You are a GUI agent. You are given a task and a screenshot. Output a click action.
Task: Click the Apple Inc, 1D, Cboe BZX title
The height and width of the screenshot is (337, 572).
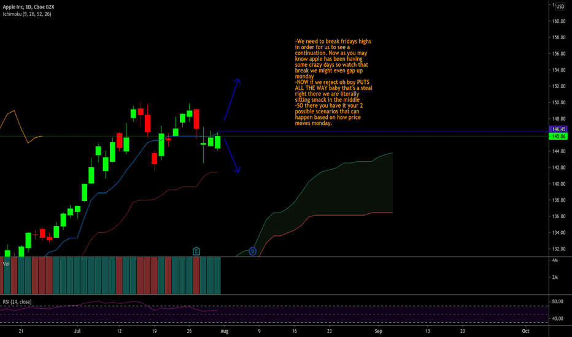click(x=28, y=7)
